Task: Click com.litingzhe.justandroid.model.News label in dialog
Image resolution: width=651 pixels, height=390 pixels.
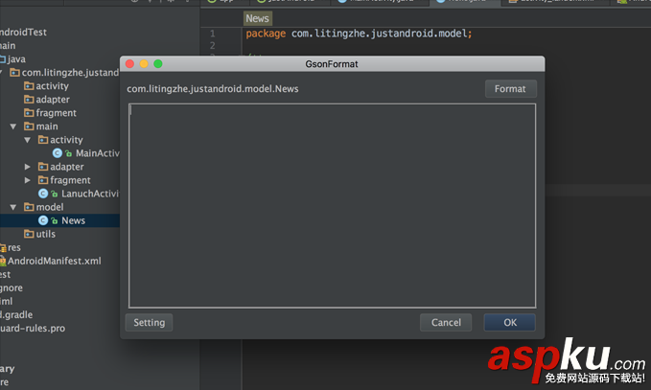Action: pos(213,89)
